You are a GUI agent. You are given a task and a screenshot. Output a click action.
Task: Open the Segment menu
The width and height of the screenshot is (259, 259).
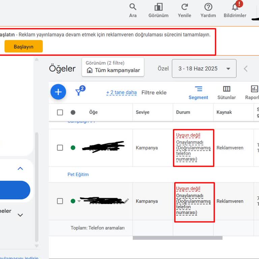tap(198, 93)
